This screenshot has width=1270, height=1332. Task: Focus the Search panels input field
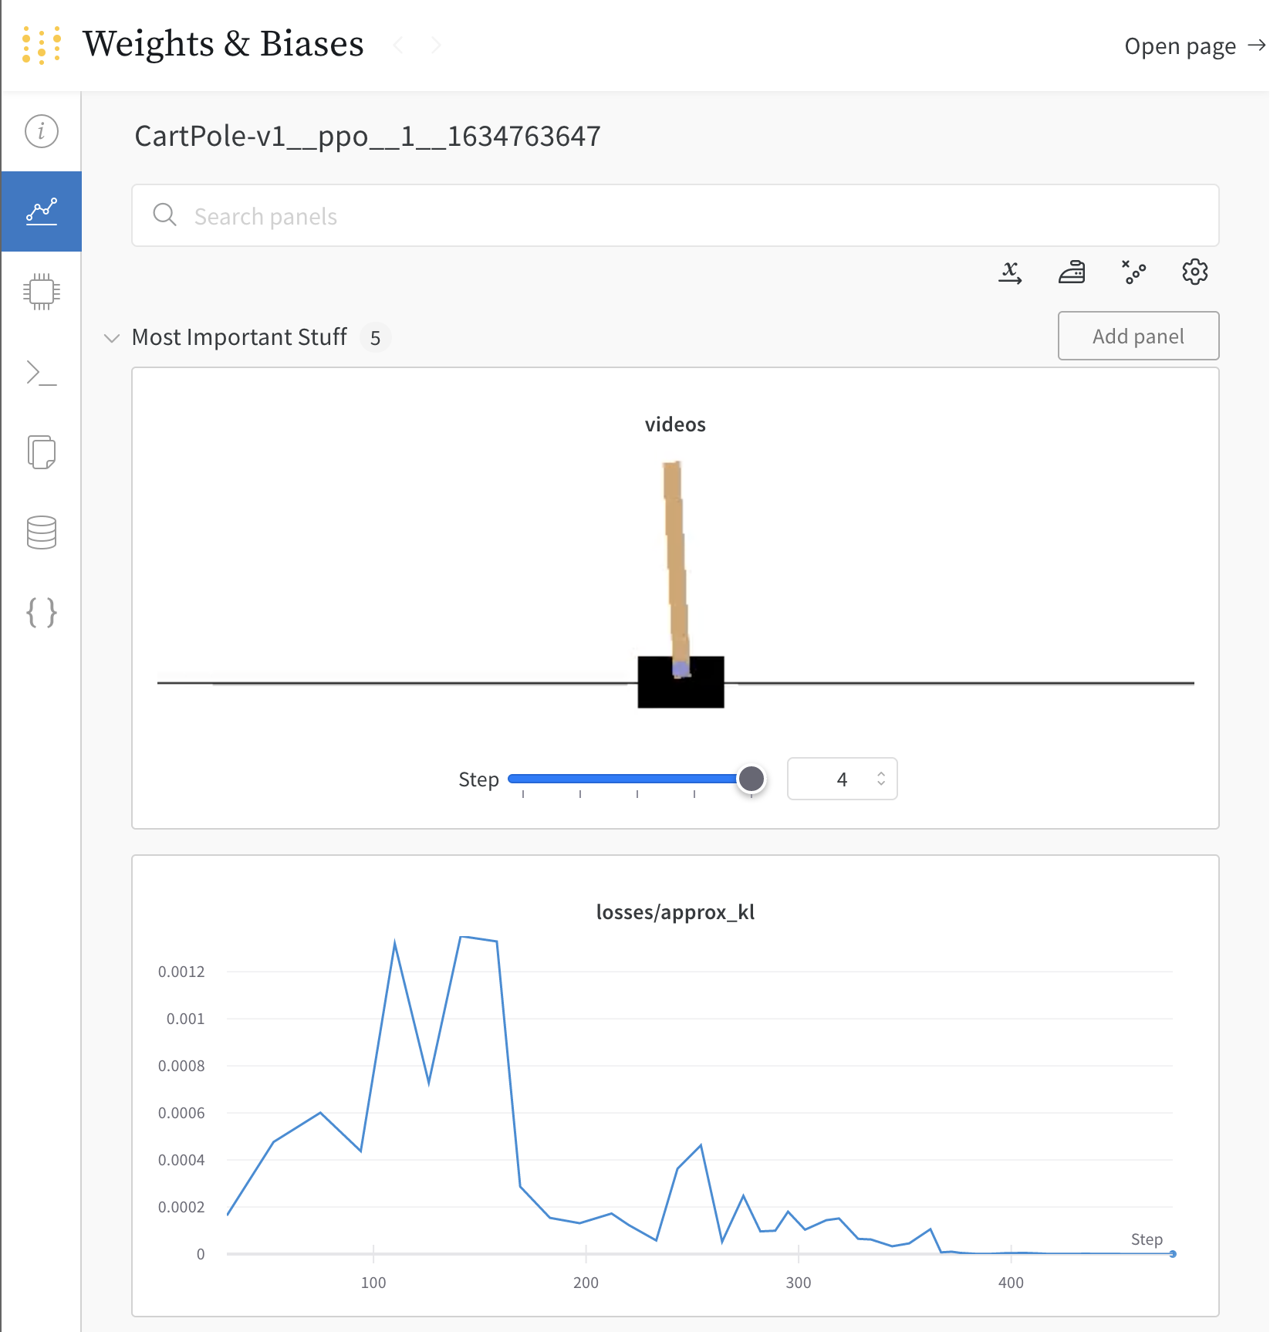(x=675, y=216)
